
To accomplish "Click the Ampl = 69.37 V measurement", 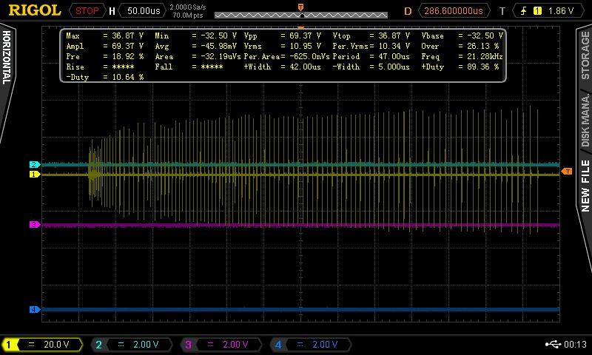I will [104, 46].
